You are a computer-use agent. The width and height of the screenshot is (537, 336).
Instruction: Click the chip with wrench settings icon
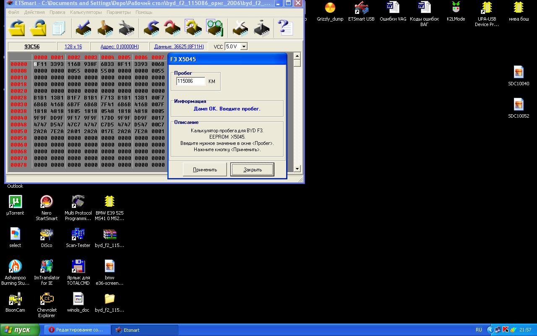click(126, 28)
